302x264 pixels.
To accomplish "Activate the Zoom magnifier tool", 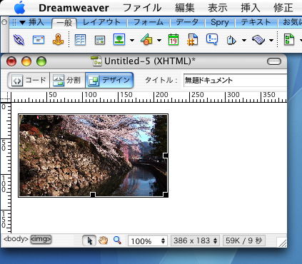I will [117, 240].
